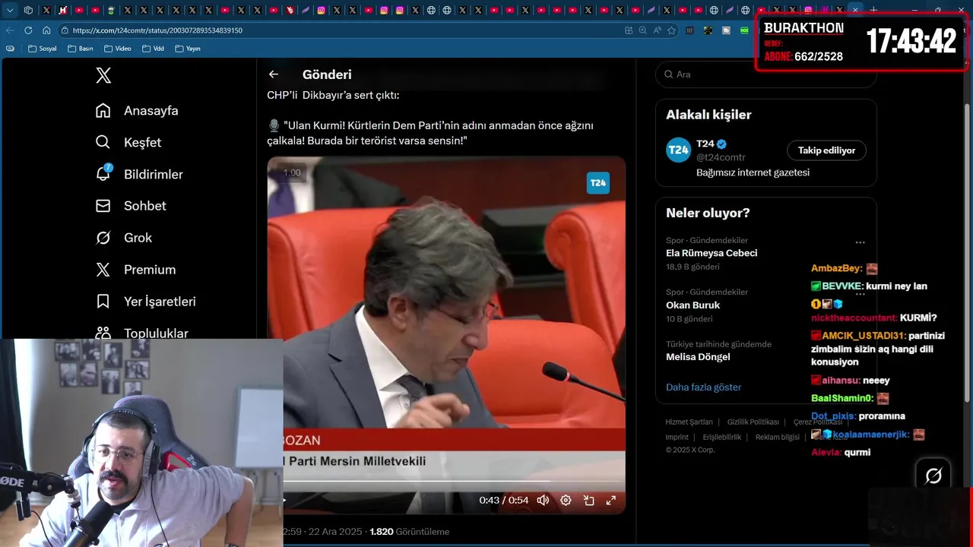Open the X logo home link
The height and width of the screenshot is (547, 973).
coord(103,75)
